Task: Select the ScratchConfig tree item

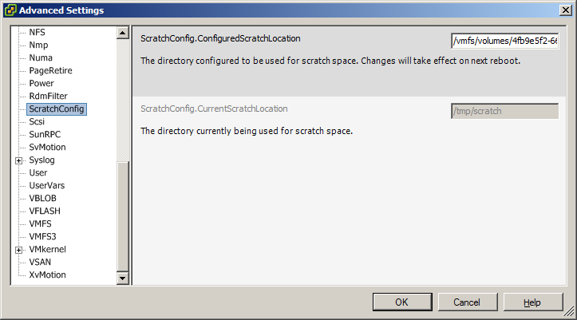Action: 57,109
